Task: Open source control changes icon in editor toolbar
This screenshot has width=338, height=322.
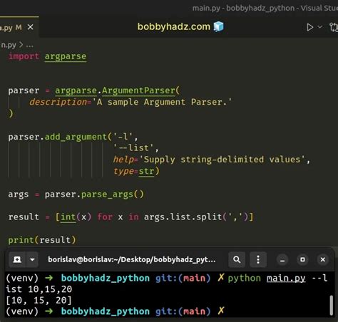Action: (x=334, y=27)
